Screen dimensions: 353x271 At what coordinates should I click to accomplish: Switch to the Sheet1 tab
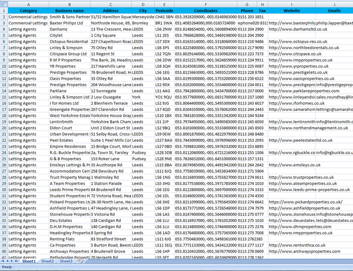(x=29, y=261)
